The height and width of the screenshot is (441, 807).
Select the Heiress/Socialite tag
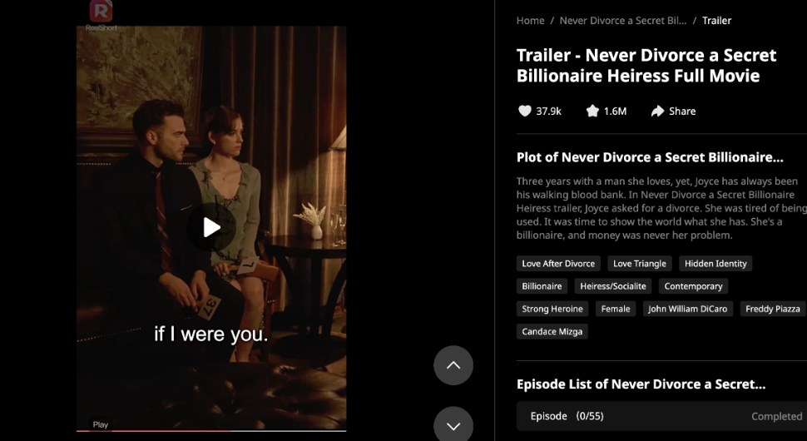pyautogui.click(x=613, y=286)
